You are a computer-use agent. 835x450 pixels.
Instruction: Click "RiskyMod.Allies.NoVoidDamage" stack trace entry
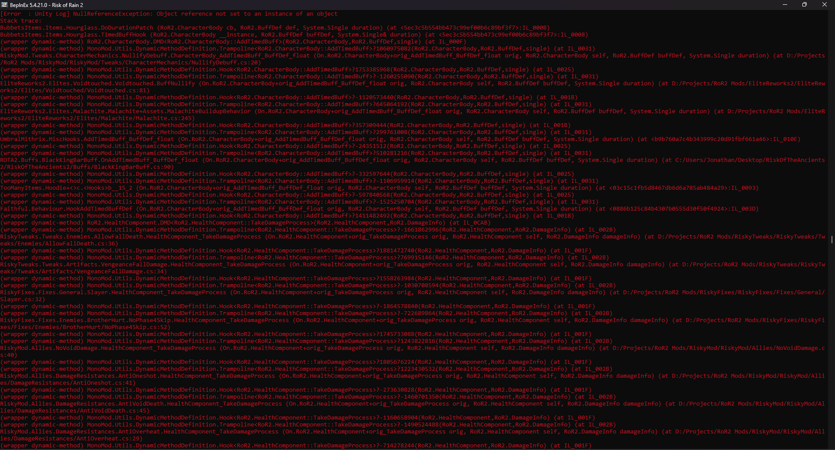pos(49,348)
